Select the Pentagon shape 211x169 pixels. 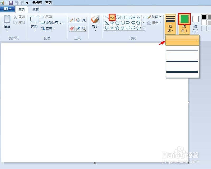pyautogui.click(x=117, y=23)
